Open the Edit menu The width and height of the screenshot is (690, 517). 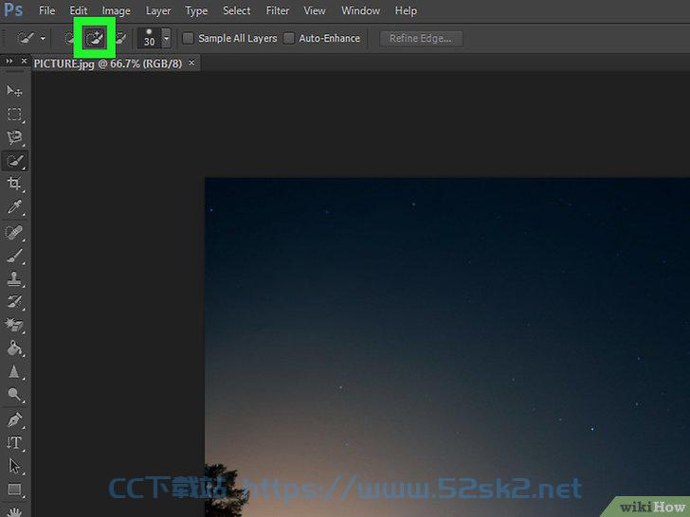tap(79, 10)
